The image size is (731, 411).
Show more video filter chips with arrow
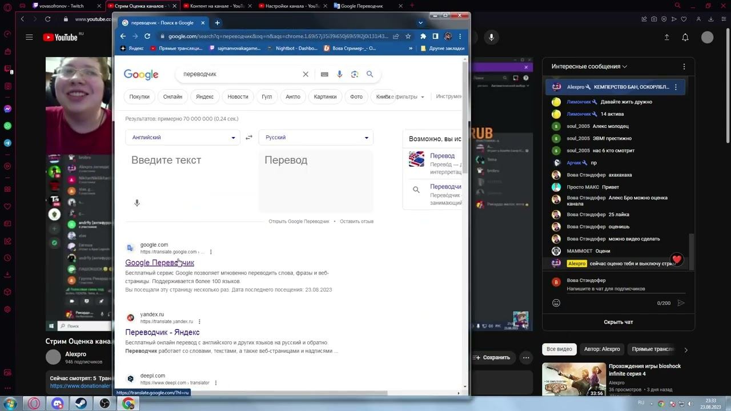[686, 349]
